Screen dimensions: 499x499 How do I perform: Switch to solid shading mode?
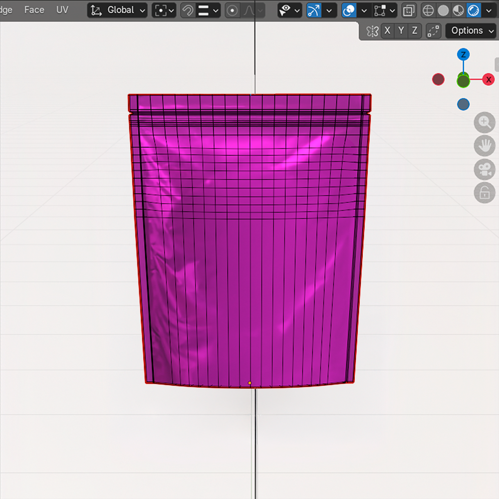[x=443, y=10]
